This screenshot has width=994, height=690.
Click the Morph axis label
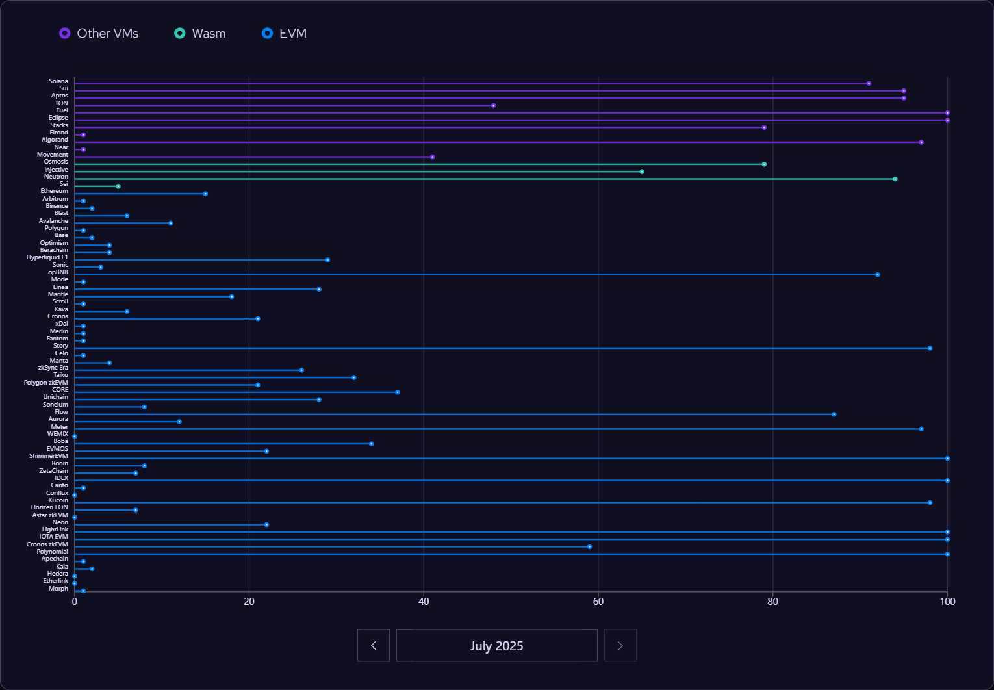pyautogui.click(x=58, y=589)
